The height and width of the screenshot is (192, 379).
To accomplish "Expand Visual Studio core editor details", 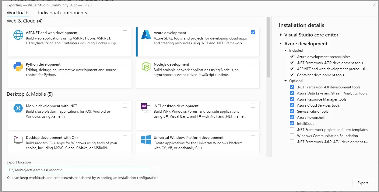I will point(281,35).
